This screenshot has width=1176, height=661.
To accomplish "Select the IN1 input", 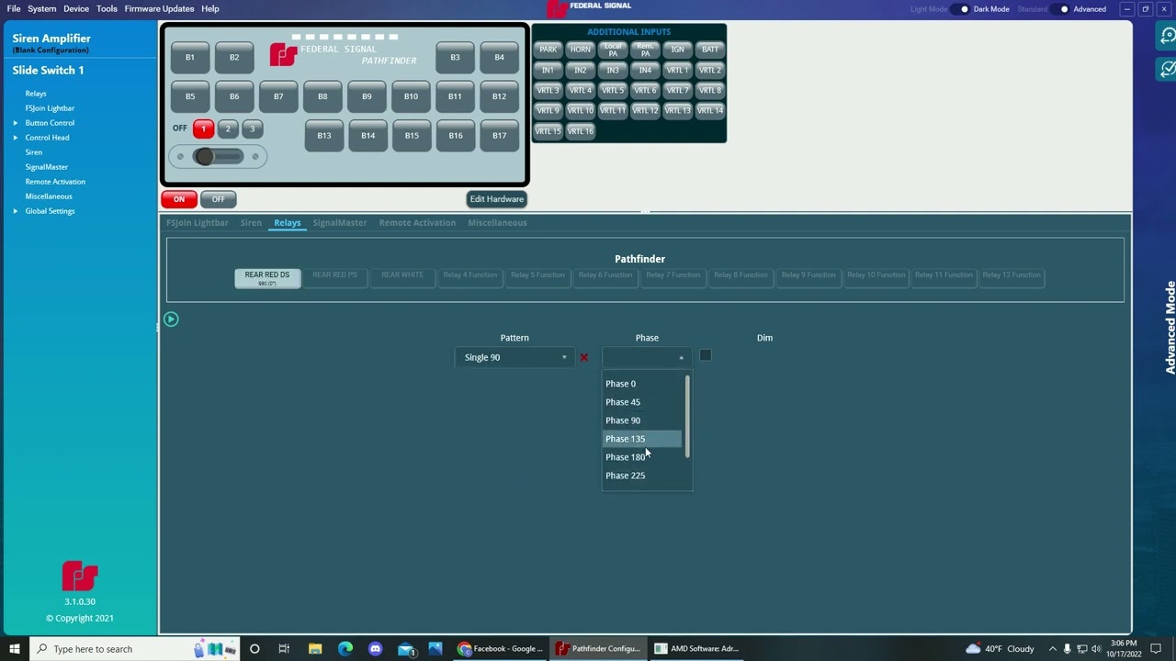I will pyautogui.click(x=548, y=70).
